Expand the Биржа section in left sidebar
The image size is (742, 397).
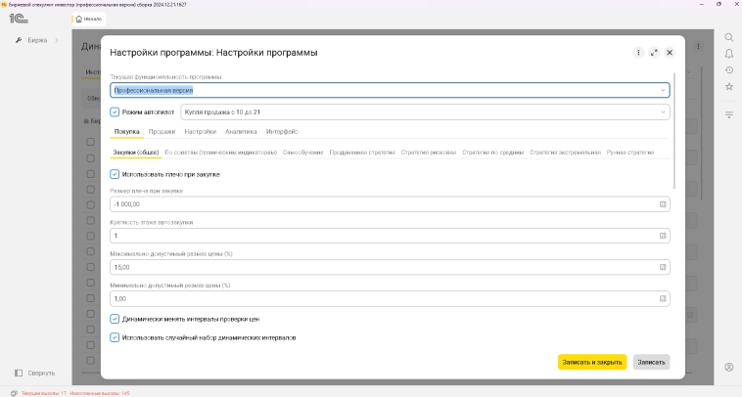57,40
